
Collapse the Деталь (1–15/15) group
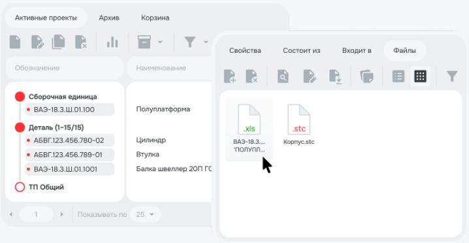(20, 127)
